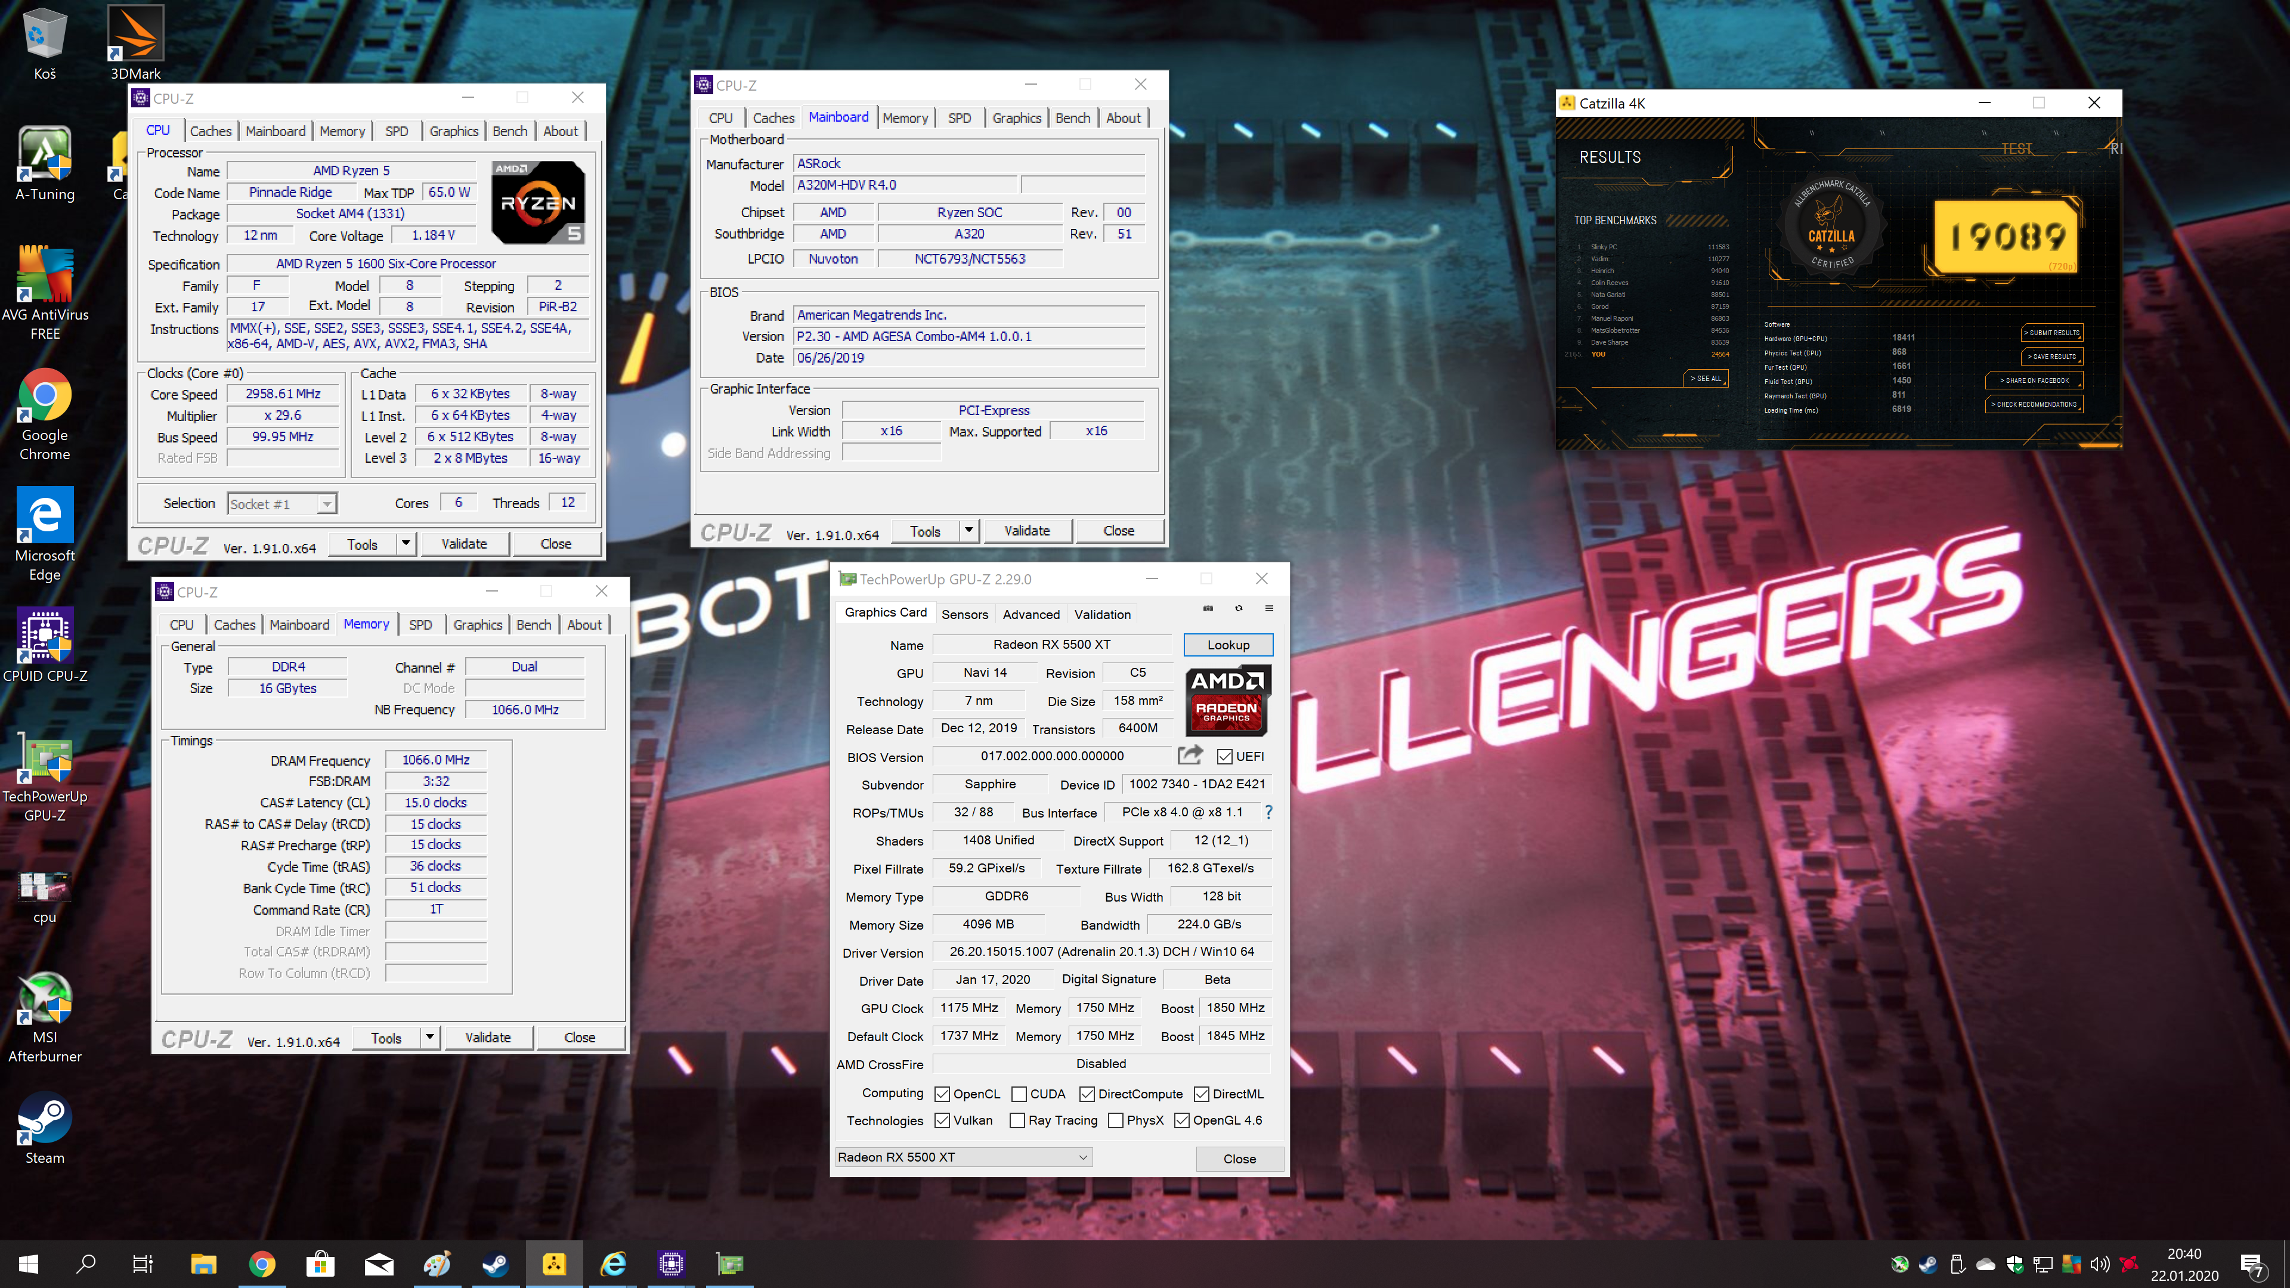The image size is (2290, 1288).
Task: Toggle Vulkan checkbox in GPU-Z
Action: (x=942, y=1121)
